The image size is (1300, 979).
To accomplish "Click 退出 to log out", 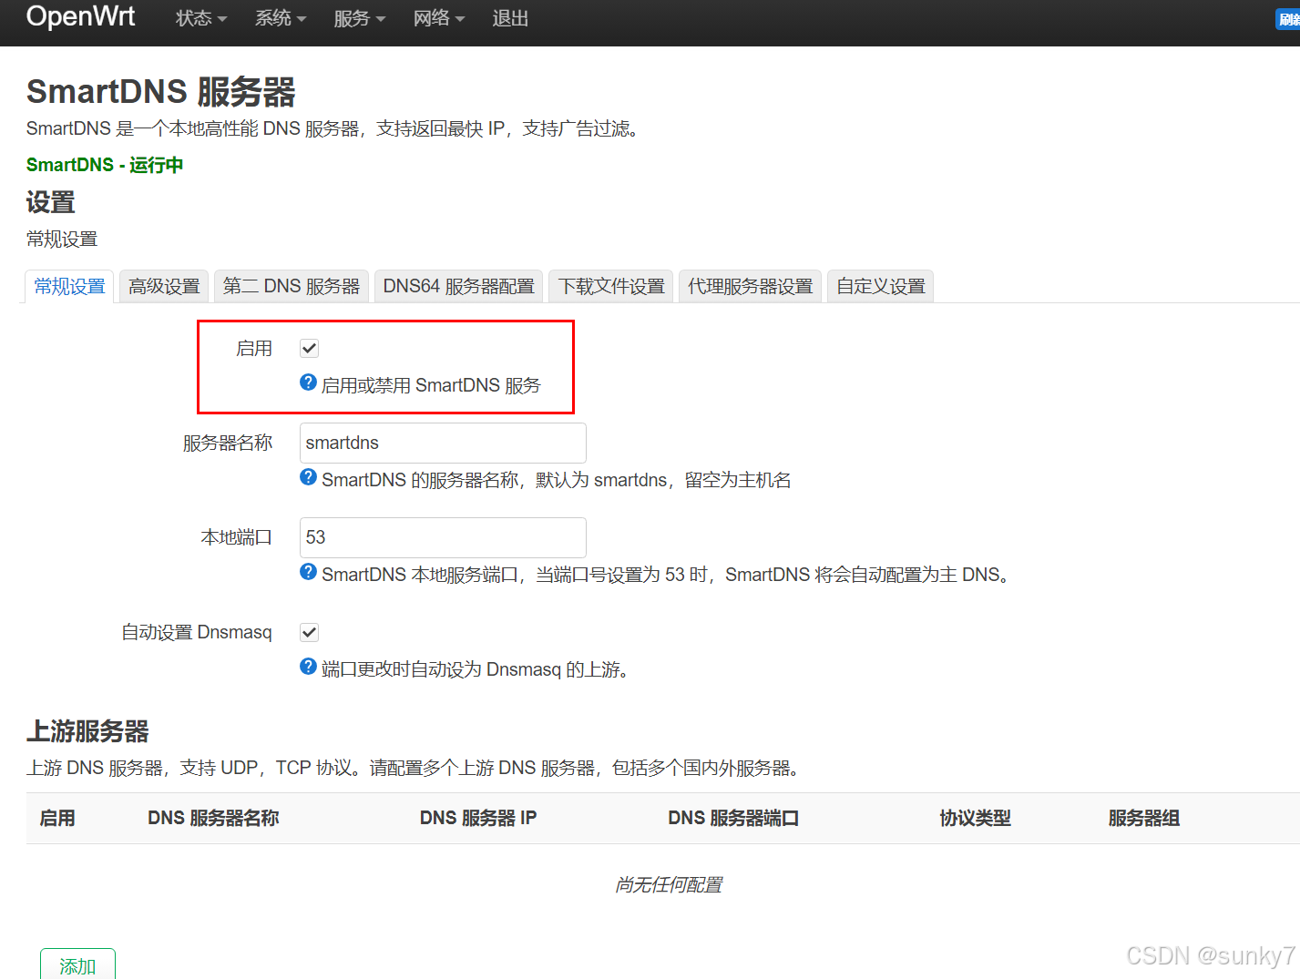I will point(510,18).
